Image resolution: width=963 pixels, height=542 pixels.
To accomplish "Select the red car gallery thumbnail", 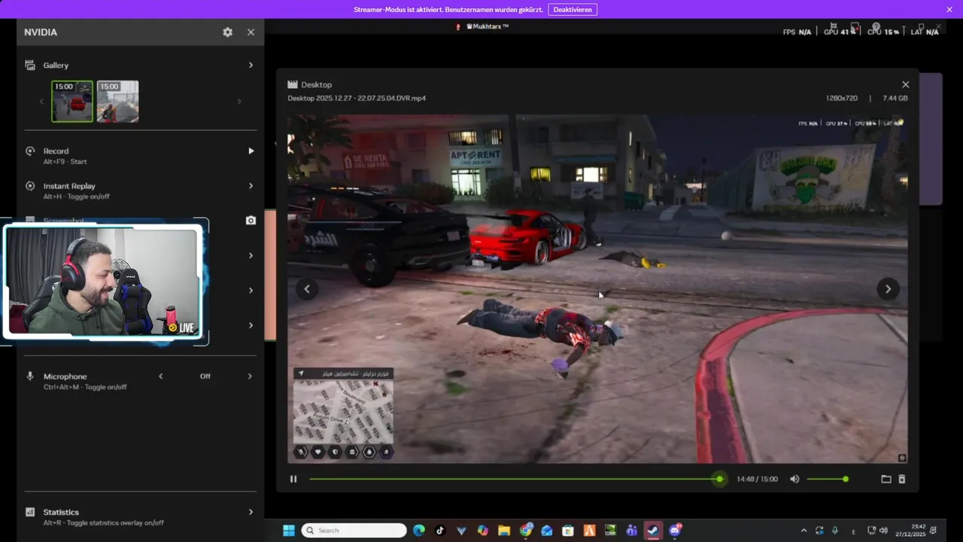I will 72,101.
